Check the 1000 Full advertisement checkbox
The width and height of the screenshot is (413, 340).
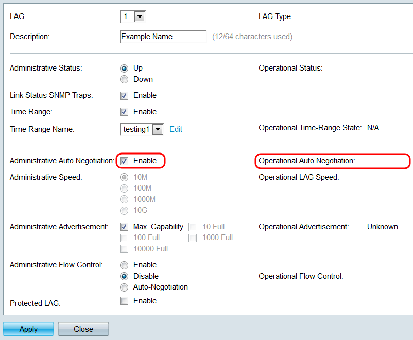(193, 237)
